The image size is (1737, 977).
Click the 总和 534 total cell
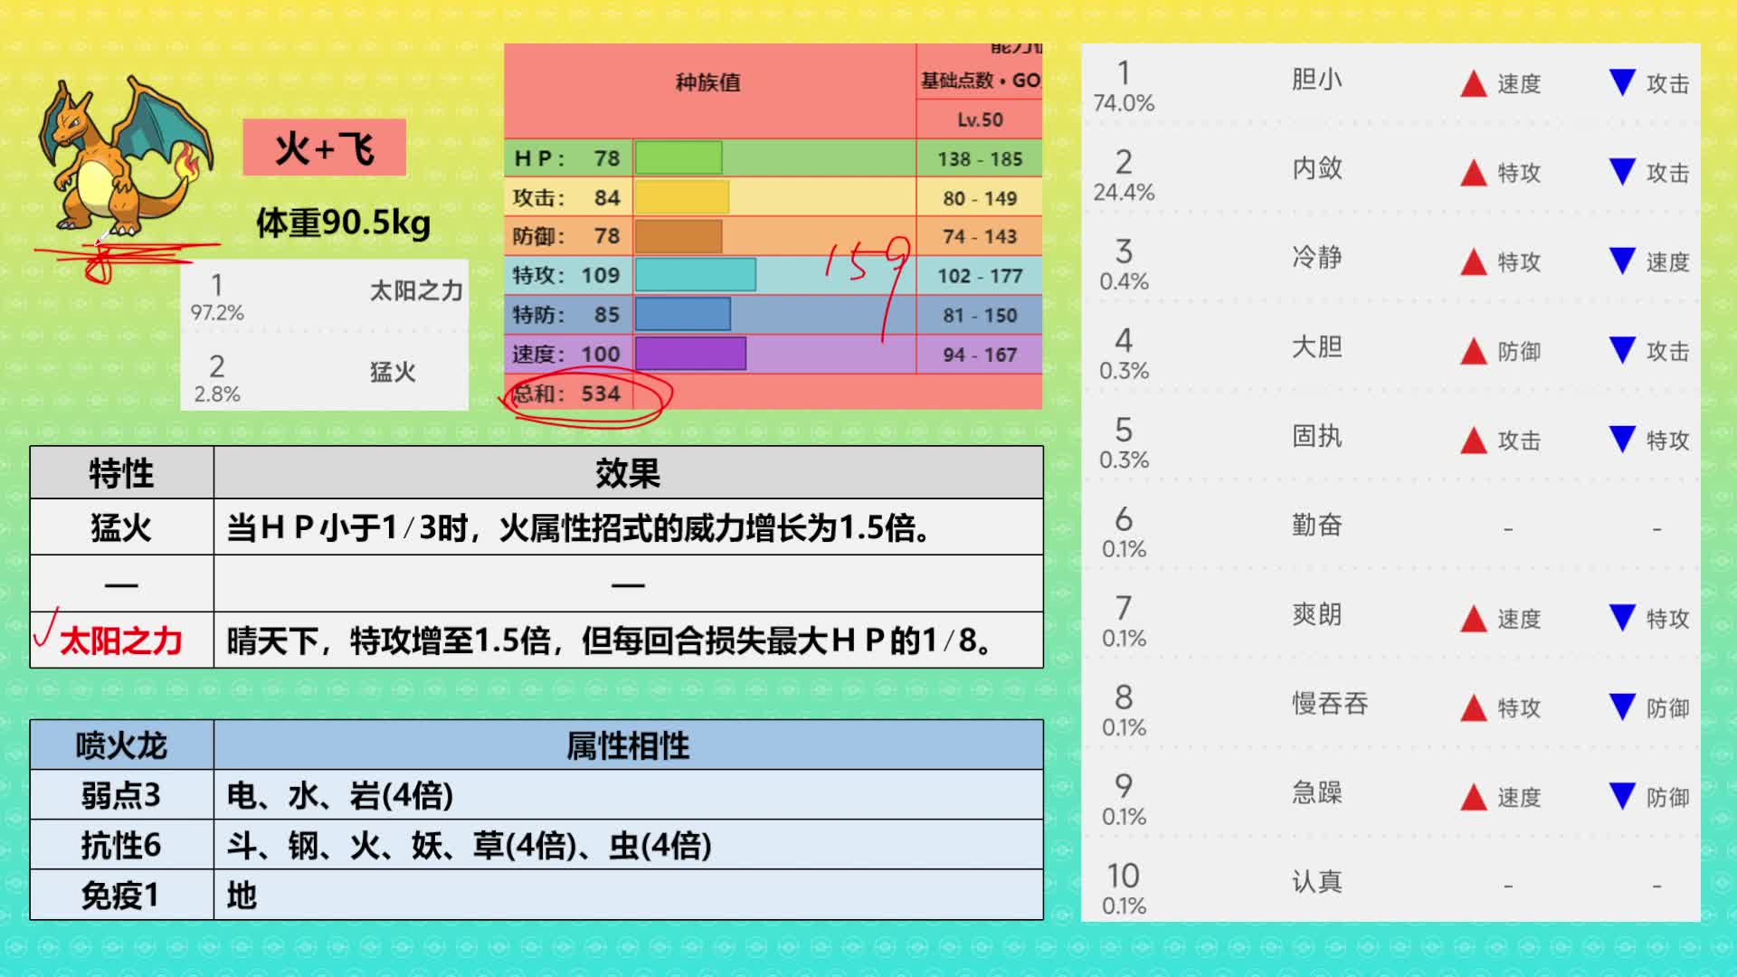pos(567,394)
